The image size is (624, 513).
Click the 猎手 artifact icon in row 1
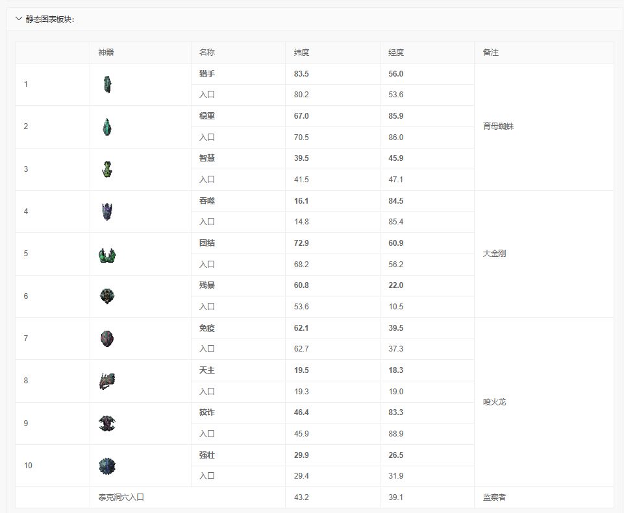coord(107,84)
